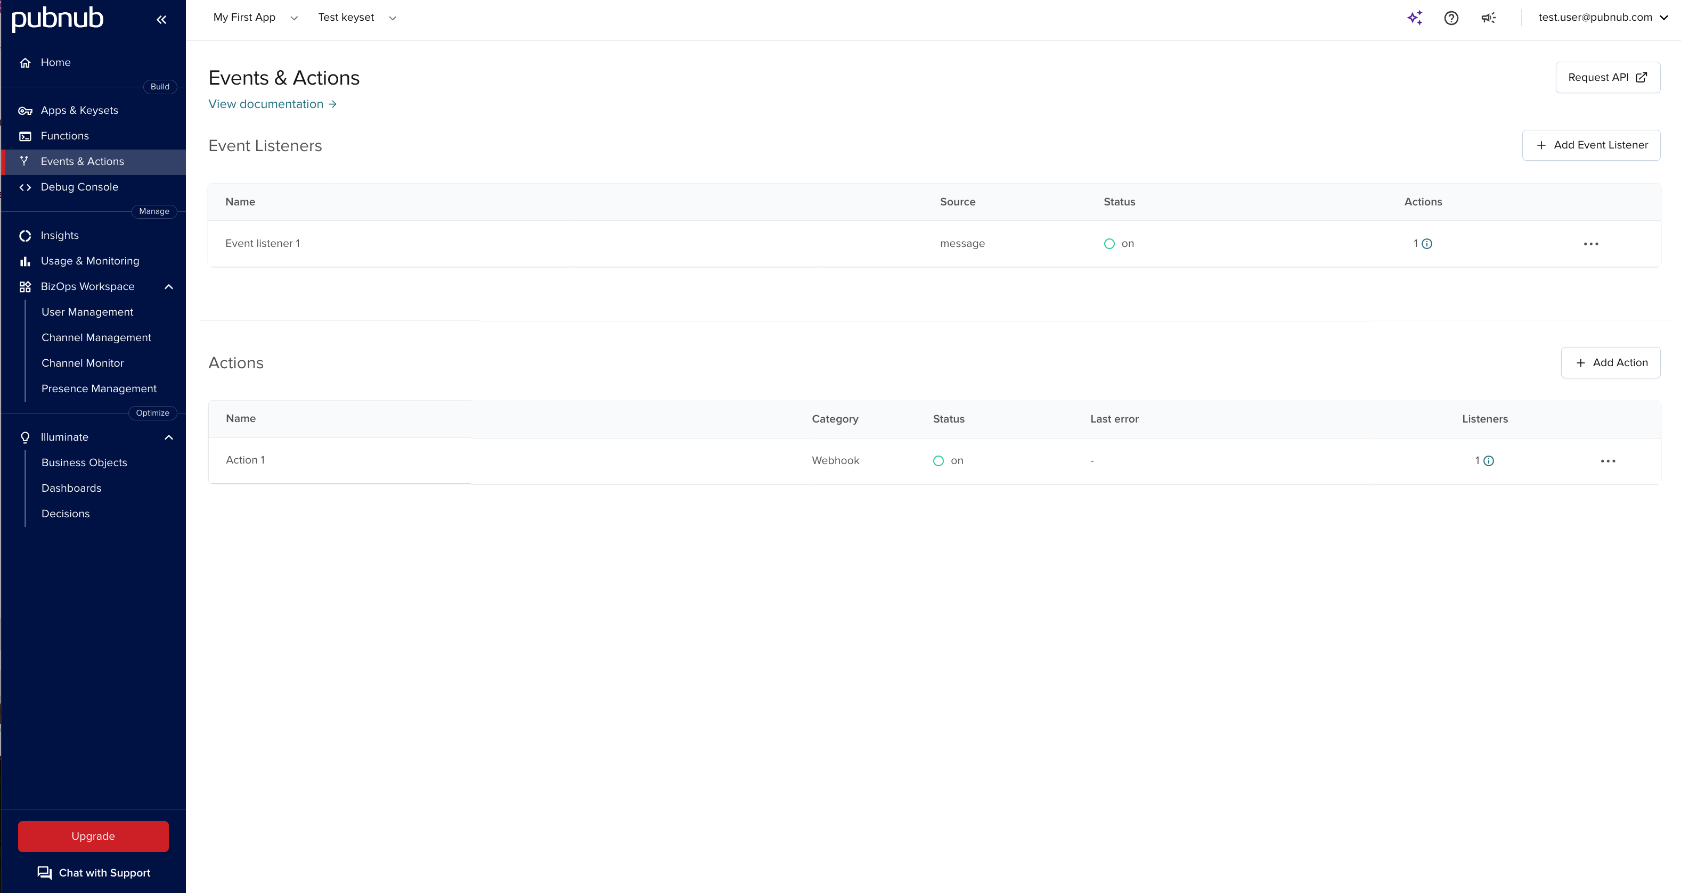Click the sidebar collapse double-chevron
The height and width of the screenshot is (893, 1681).
tap(161, 20)
